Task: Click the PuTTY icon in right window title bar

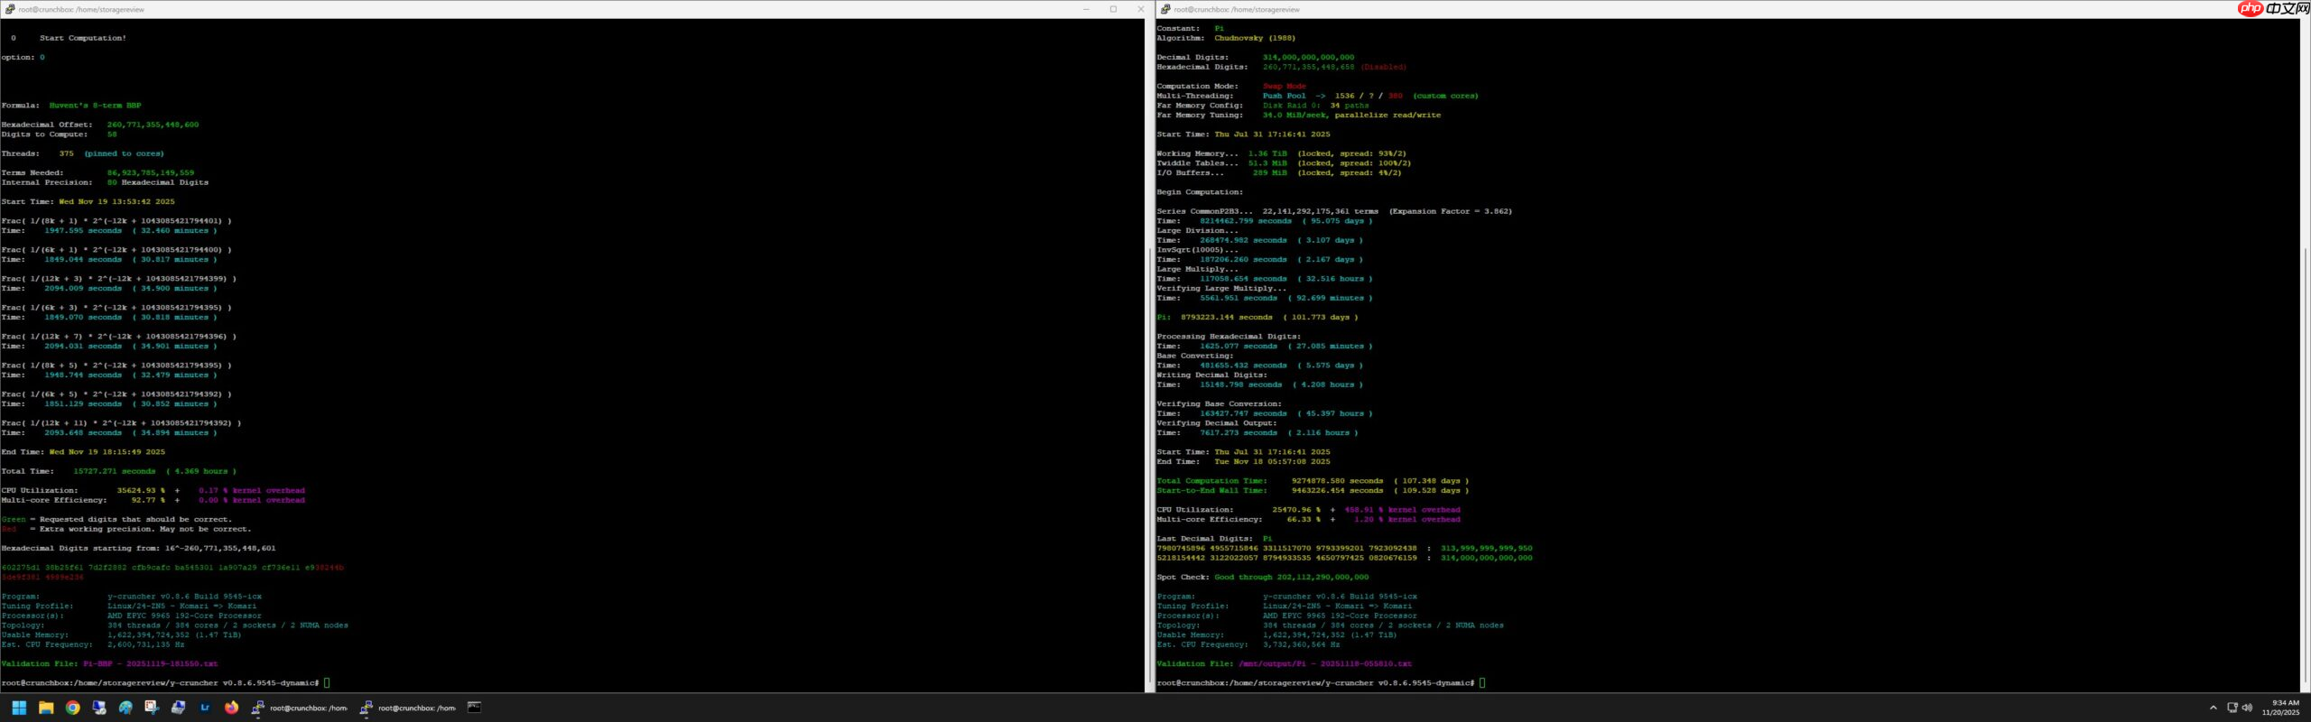Action: click(1165, 9)
